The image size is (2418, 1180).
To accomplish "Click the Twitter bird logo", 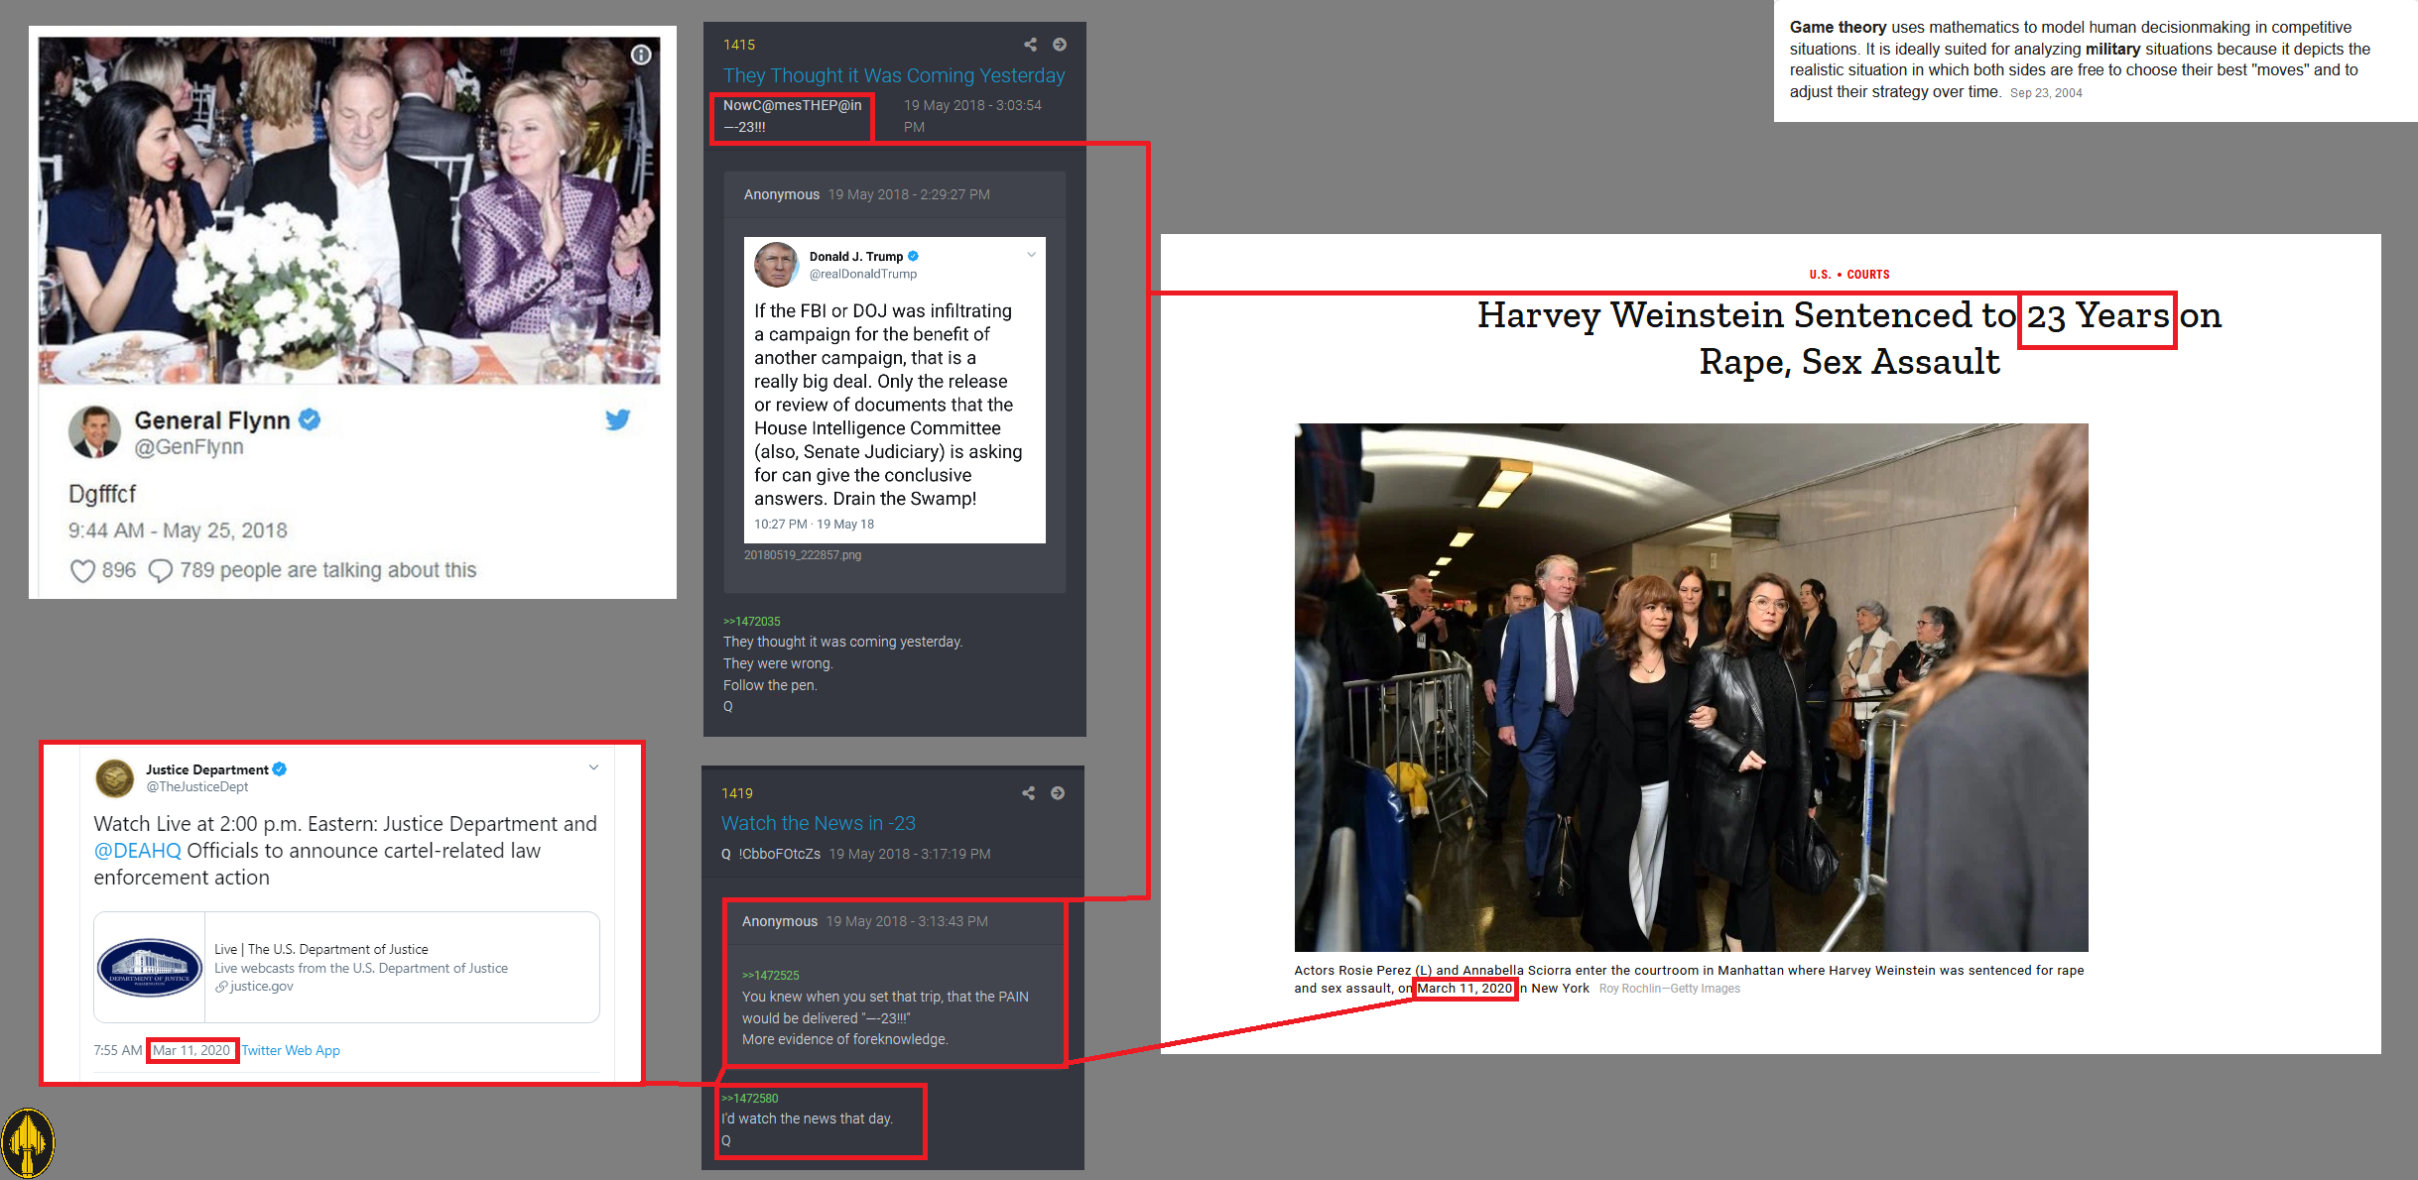I will 617,419.
